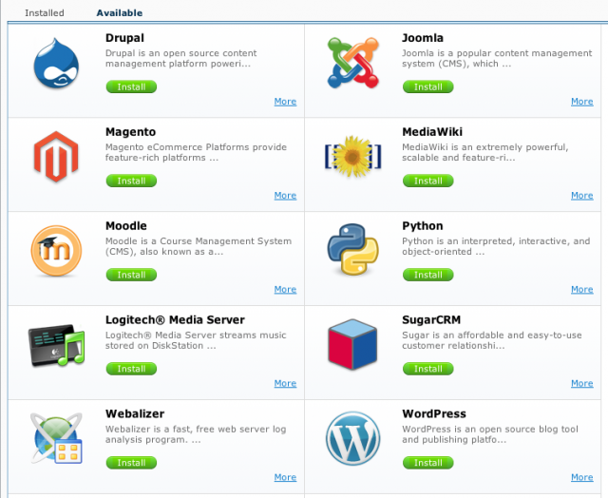This screenshot has height=498, width=608.
Task: Install the Magento package
Action: 131,181
